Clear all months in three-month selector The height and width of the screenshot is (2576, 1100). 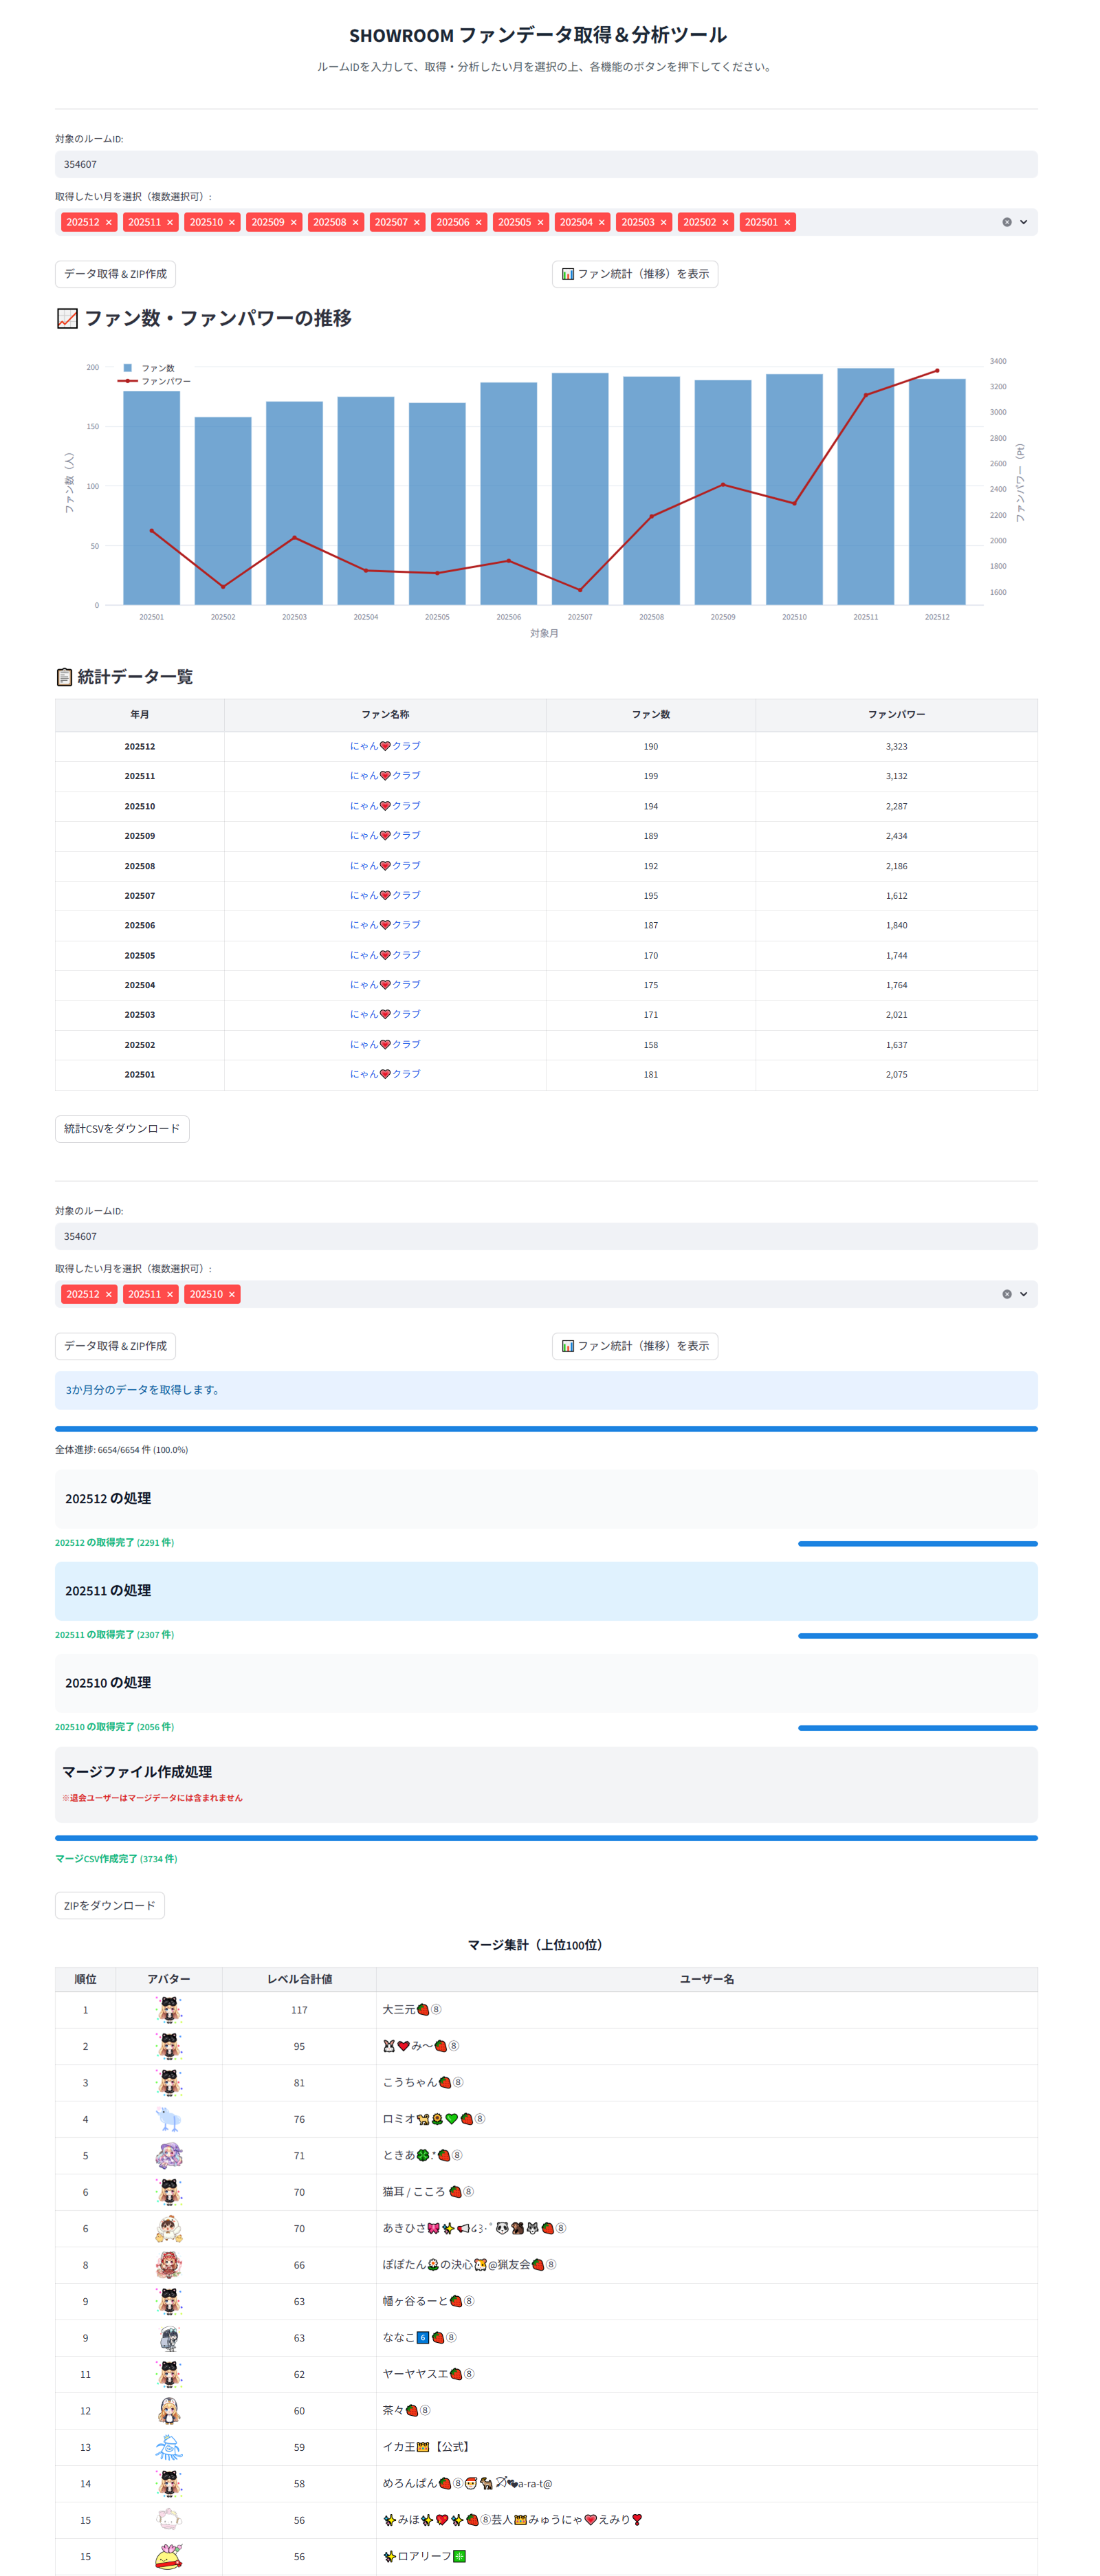[x=1006, y=1294]
